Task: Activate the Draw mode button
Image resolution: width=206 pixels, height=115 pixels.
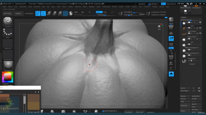Action: point(43,13)
